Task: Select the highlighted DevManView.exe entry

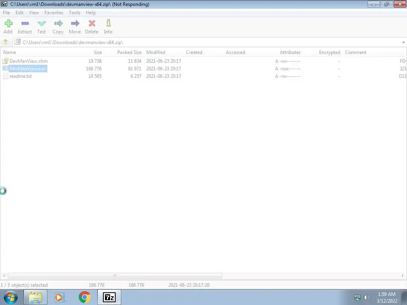Action: click(28, 68)
